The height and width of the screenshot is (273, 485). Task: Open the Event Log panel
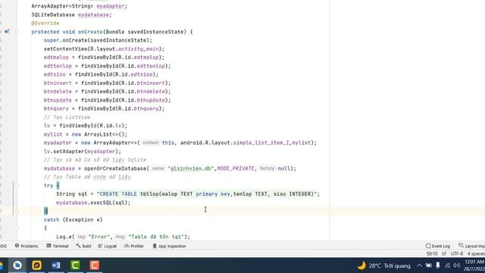pos(438,246)
